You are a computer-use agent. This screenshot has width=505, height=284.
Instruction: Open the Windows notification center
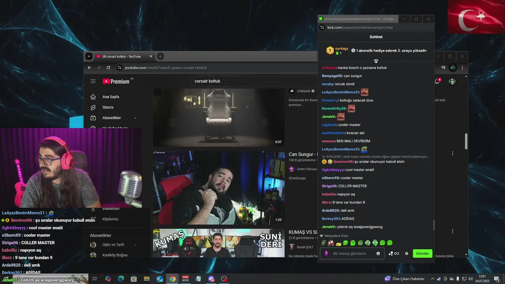click(496, 279)
